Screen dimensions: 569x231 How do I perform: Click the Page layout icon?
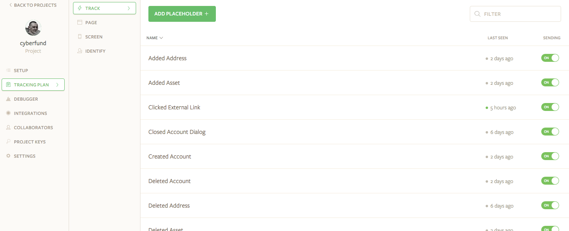tap(80, 23)
